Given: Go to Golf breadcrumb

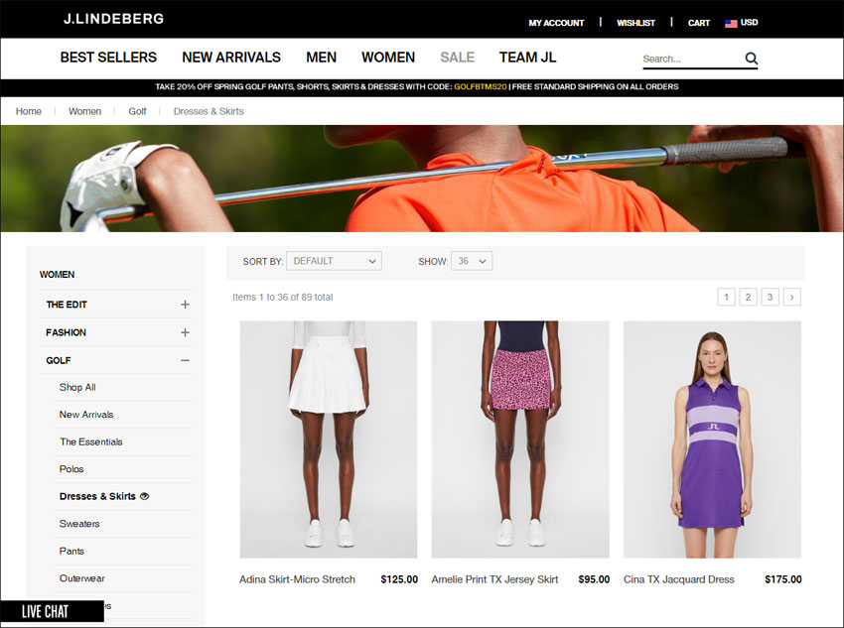Looking at the screenshot, I should click(137, 111).
